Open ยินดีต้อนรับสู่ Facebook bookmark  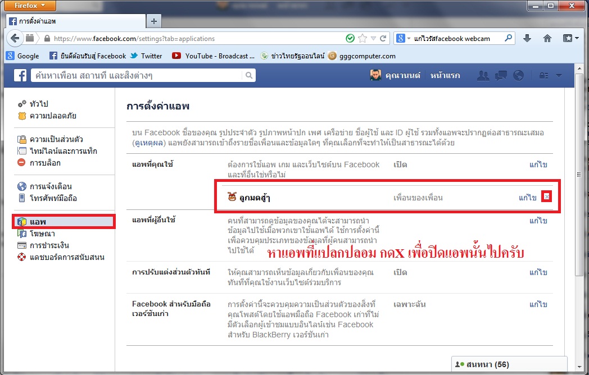88,56
